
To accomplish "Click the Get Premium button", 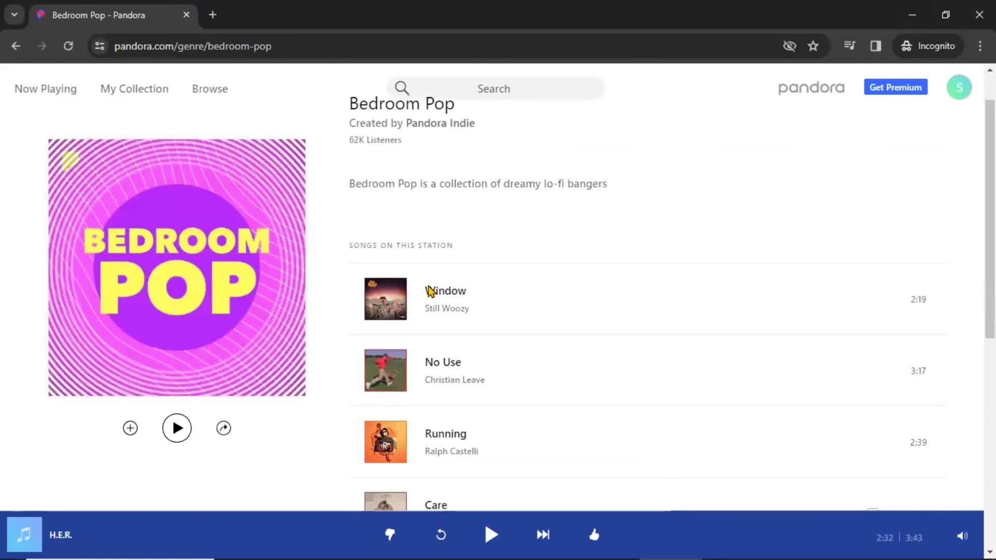I will coord(896,88).
